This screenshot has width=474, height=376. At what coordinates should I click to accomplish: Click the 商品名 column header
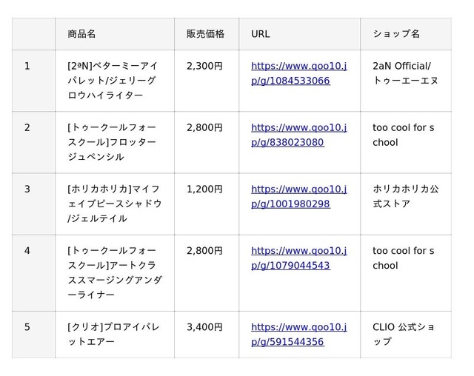(x=81, y=34)
